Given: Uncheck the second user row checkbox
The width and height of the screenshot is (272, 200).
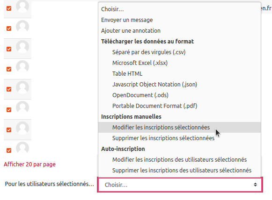Looking at the screenshot, I should click(x=9, y=29).
